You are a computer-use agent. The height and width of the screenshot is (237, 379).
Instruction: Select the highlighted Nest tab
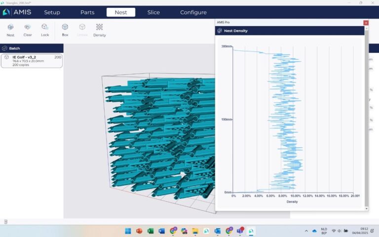(x=121, y=12)
